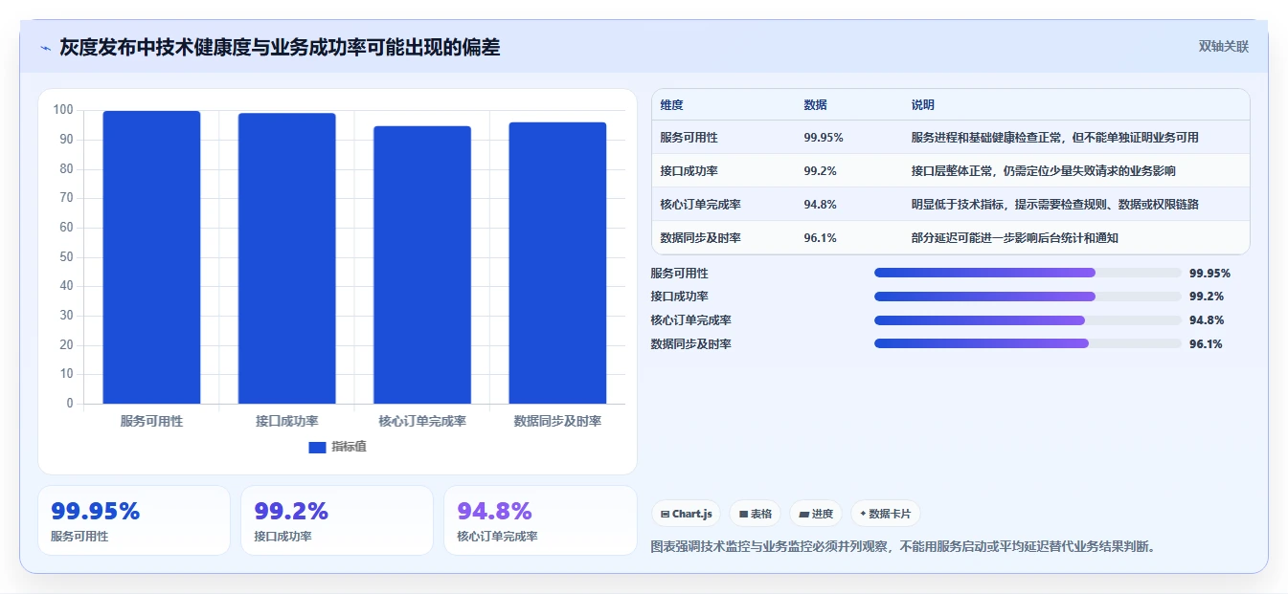This screenshot has width=1288, height=594.
Task: Click the icon inside the Chart.js chip
Action: pyautogui.click(x=665, y=515)
